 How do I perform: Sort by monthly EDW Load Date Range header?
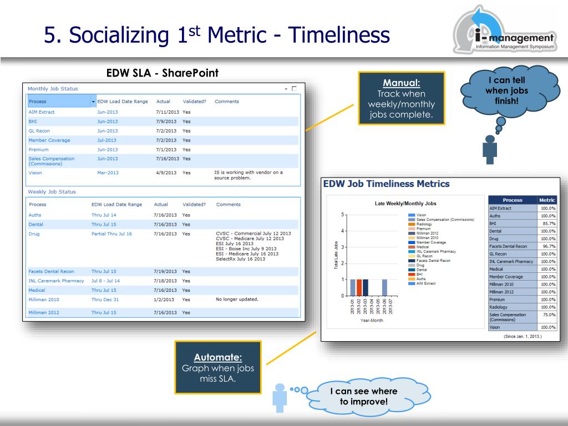click(x=123, y=102)
